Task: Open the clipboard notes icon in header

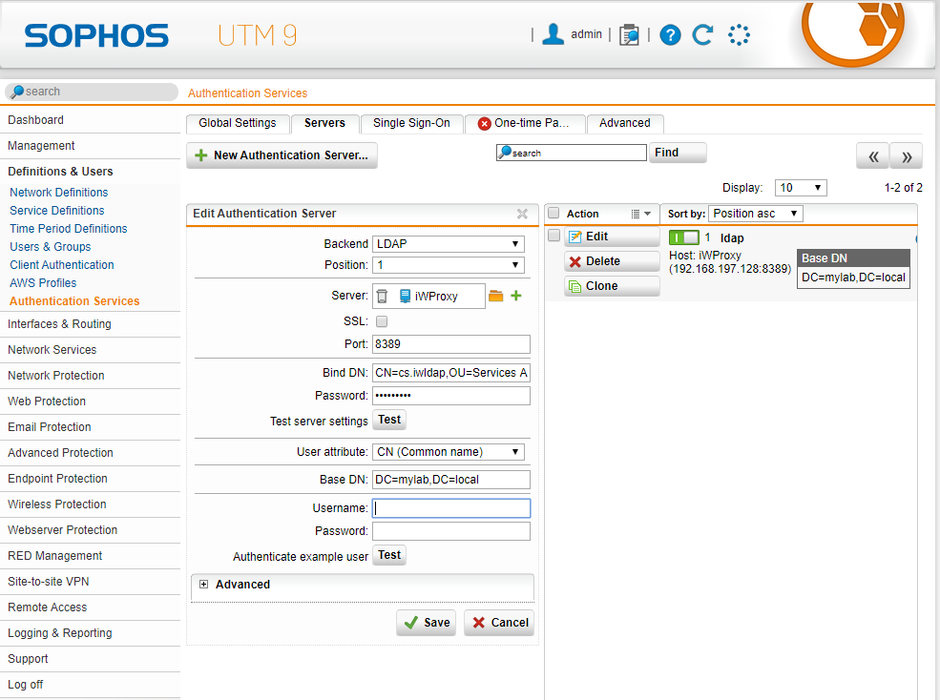Action: pyautogui.click(x=629, y=35)
